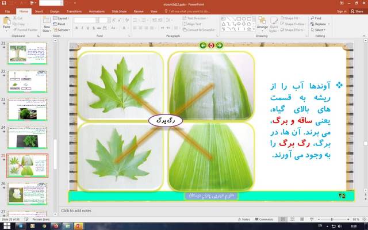Screen dimensions: 368x230
Task: Toggle text Shadow formatting
Action: click(93, 28)
